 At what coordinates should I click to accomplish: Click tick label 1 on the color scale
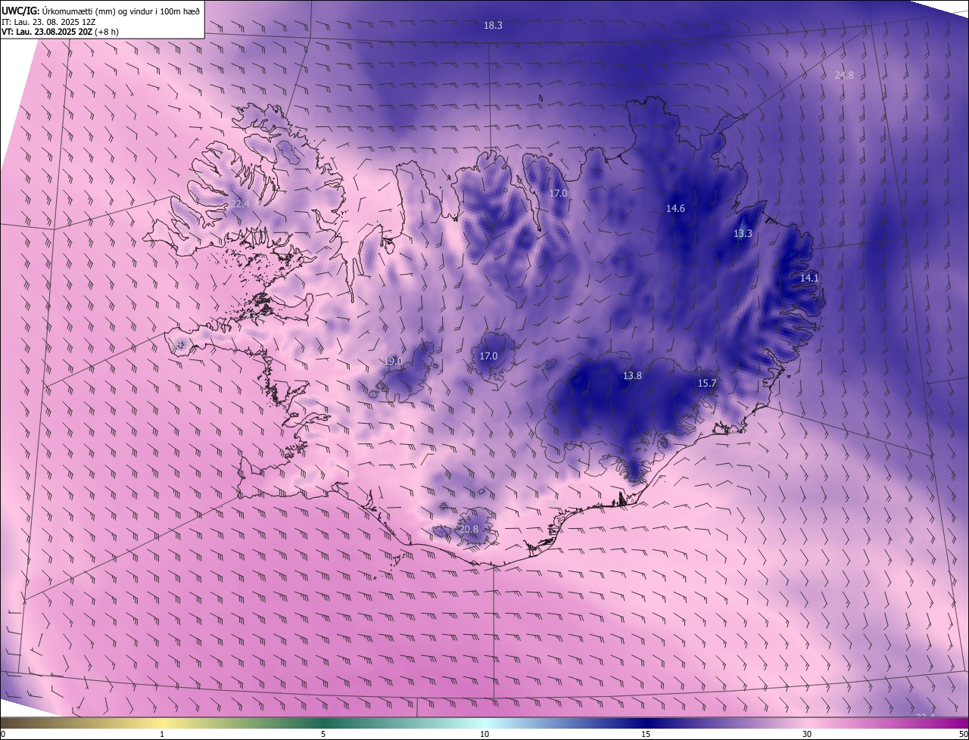click(162, 734)
